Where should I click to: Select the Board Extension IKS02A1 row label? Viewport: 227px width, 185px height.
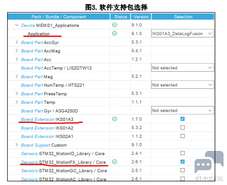(47, 136)
